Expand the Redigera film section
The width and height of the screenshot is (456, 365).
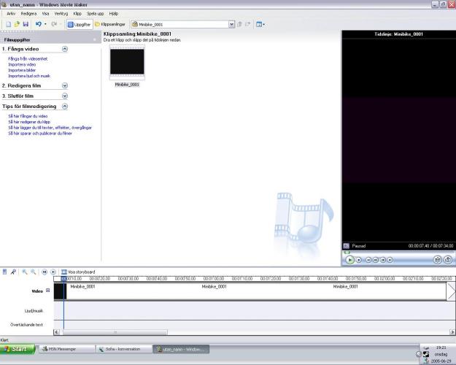tap(64, 85)
